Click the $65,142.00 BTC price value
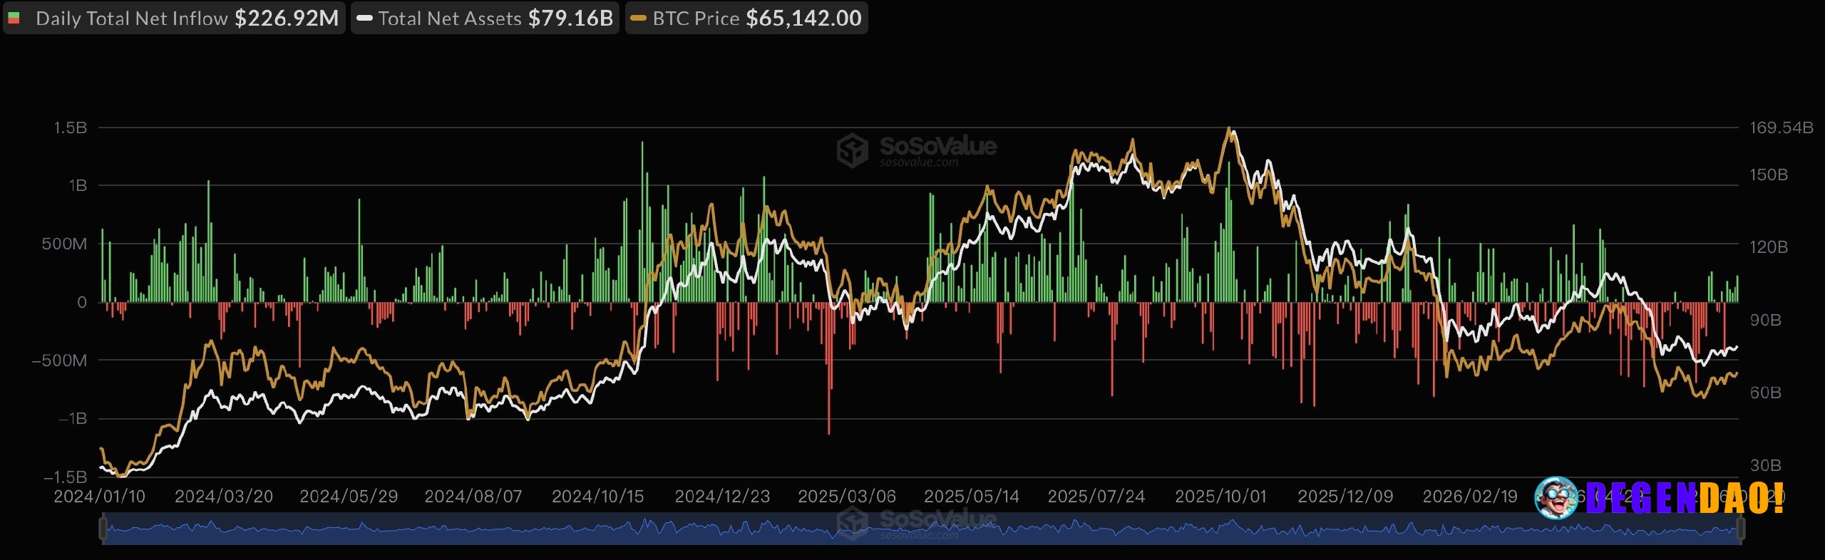 pos(803,18)
